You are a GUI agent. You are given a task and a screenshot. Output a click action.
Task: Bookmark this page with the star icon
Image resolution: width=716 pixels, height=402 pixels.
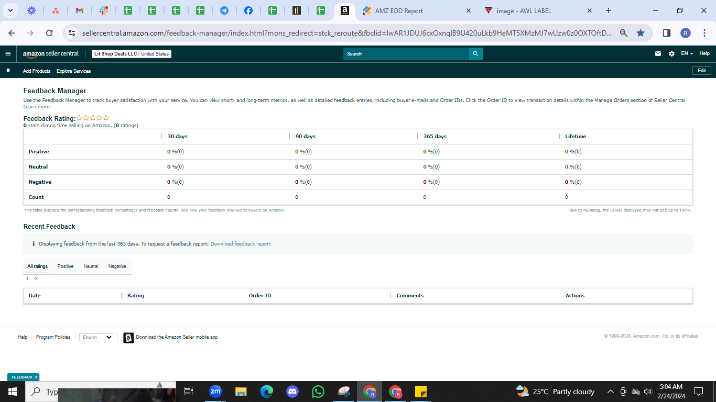(641, 33)
